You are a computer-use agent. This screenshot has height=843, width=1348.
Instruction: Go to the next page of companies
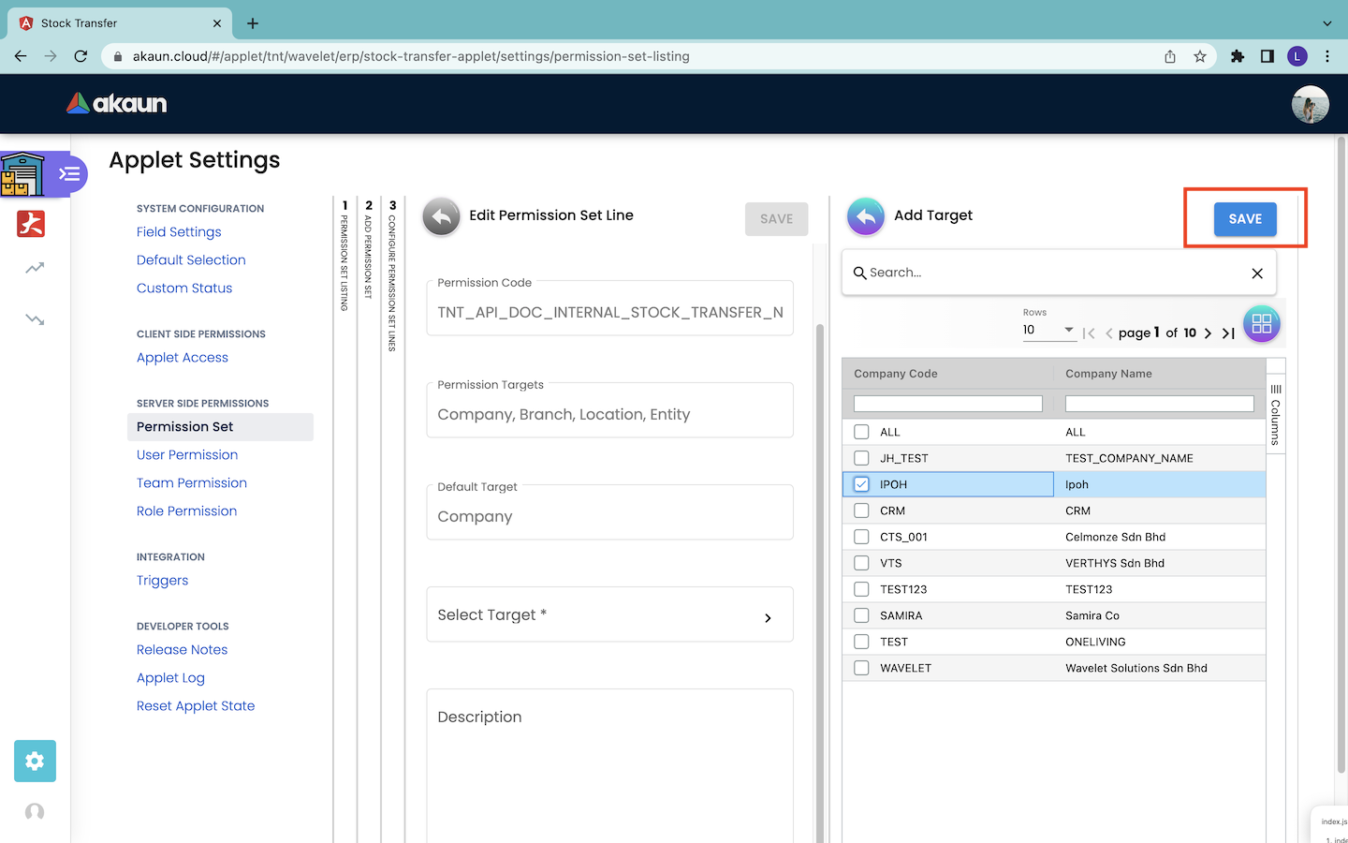[1208, 333]
